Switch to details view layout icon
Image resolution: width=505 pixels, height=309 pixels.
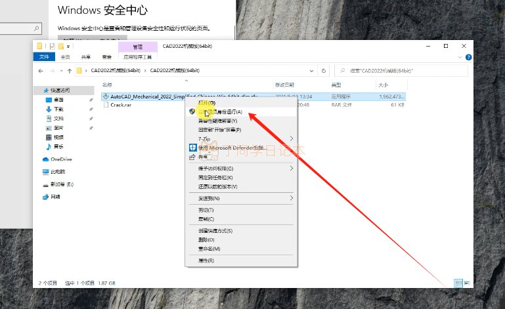[x=458, y=283]
